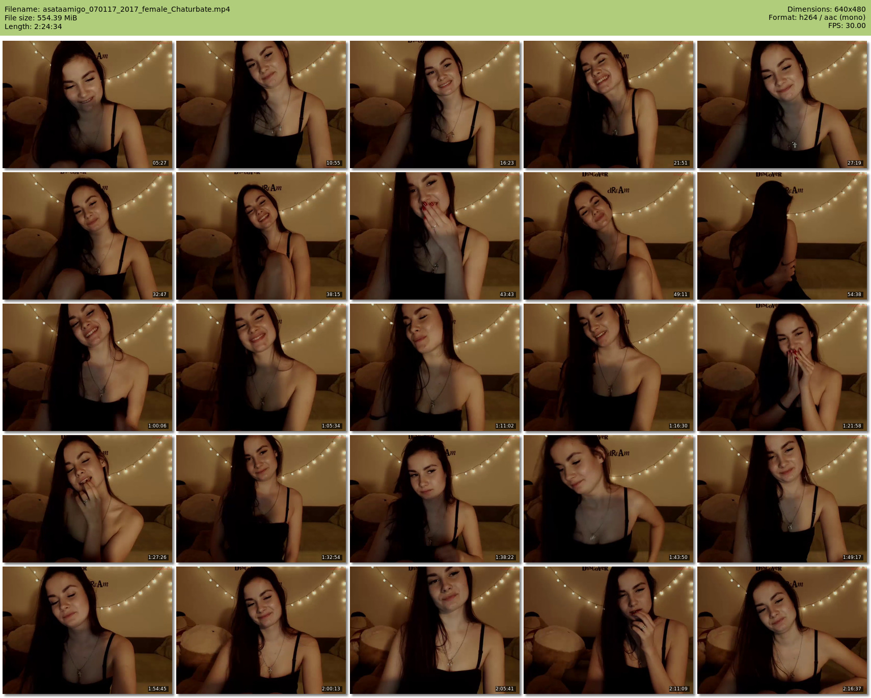Click the frame marked 32:47
The height and width of the screenshot is (698, 871).
click(x=88, y=236)
